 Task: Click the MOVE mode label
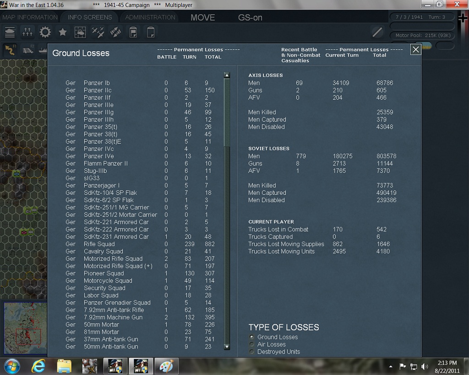click(203, 18)
